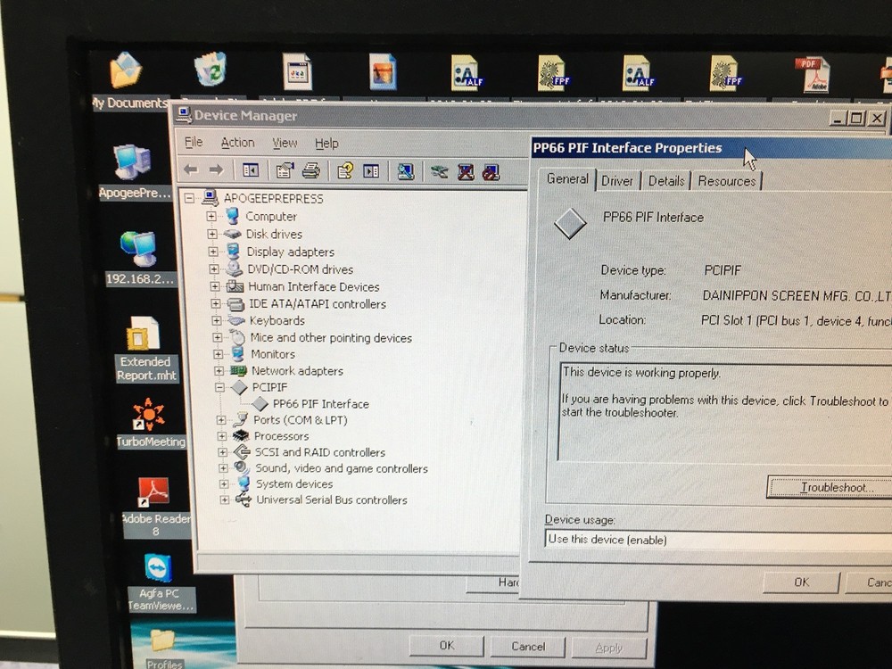Expand the Disk drives node
The width and height of the screenshot is (892, 669).
[x=212, y=234]
